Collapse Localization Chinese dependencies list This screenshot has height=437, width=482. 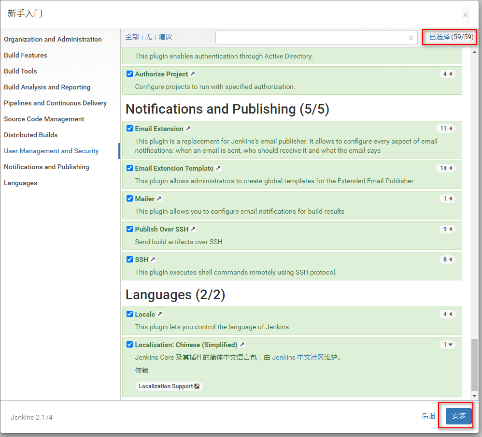click(x=447, y=345)
